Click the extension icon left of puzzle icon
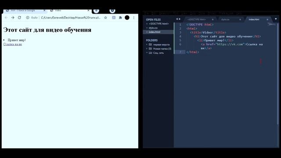The height and width of the screenshot is (158, 281). (x=114, y=18)
